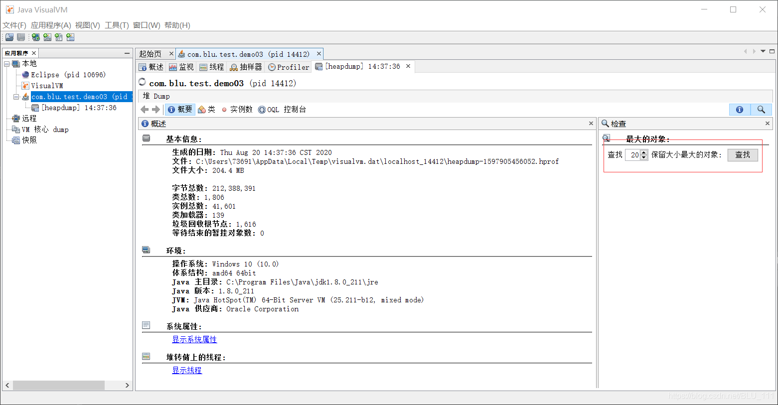Click the magnifier inspect toggle at right of the heap toolbar
The height and width of the screenshot is (405, 778).
tap(761, 110)
